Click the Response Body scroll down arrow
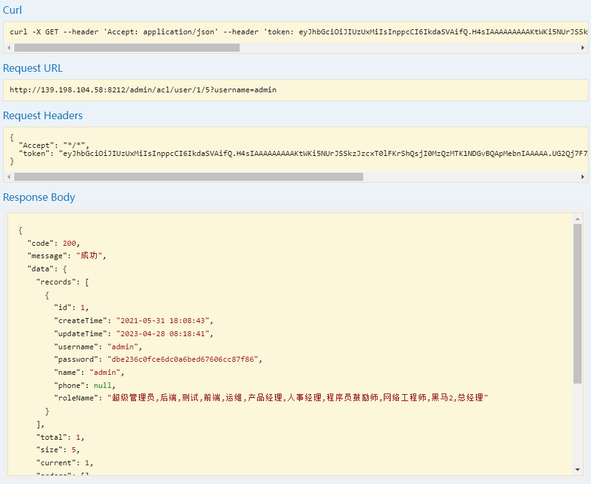Image resolution: width=591 pixels, height=484 pixels. click(577, 470)
